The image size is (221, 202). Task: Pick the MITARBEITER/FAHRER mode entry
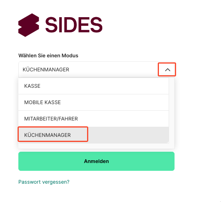click(94, 119)
